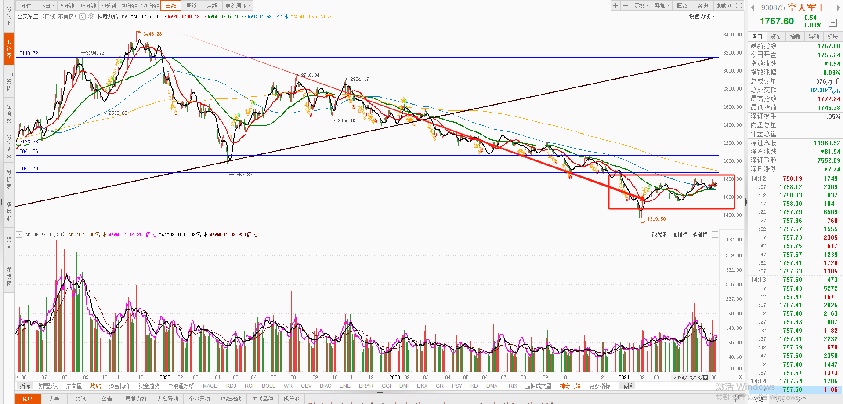Open help for AMOUNT indicator
The width and height of the screenshot is (843, 404).
[x=19, y=234]
